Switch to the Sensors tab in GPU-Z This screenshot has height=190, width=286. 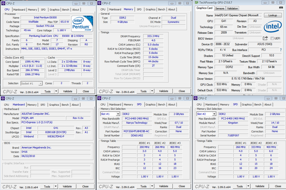220,8
